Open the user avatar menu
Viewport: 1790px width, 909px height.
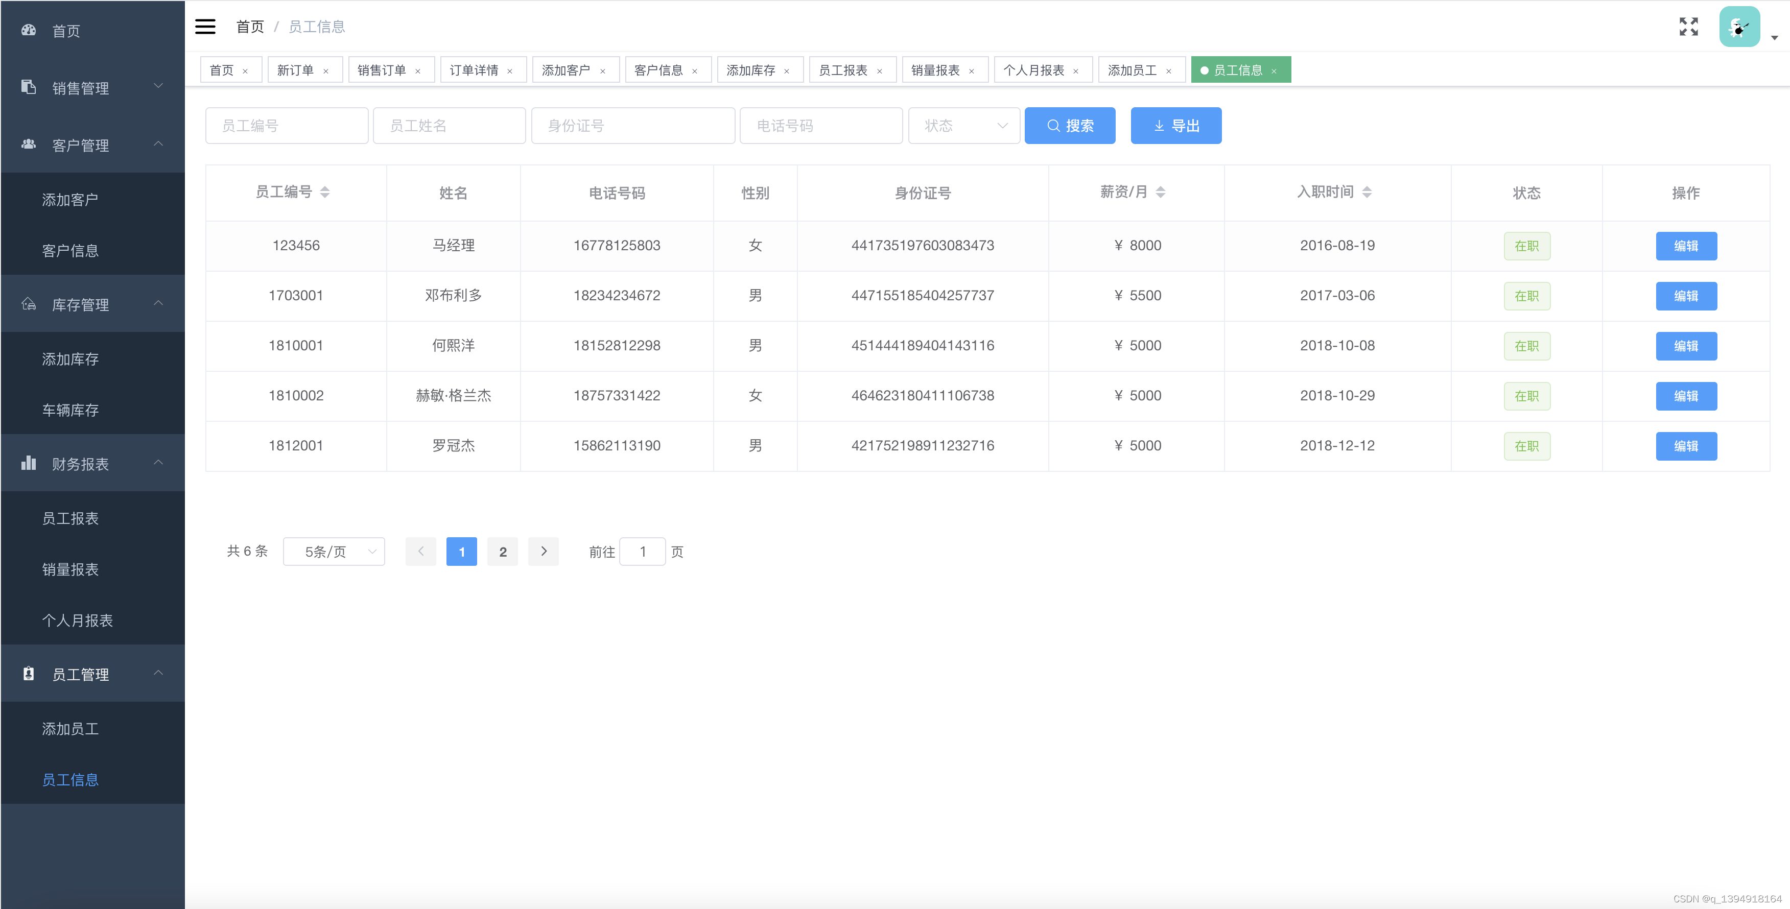[1739, 27]
